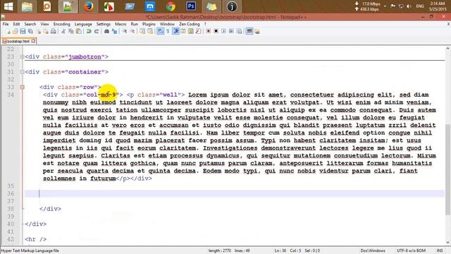Click the "jumbotron" class value
Screen dimensions: 451x254
[85, 56]
